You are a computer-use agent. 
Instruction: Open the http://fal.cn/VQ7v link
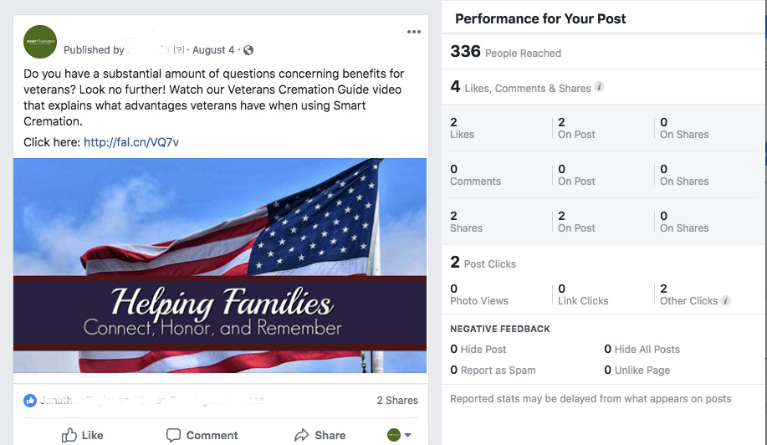point(131,142)
